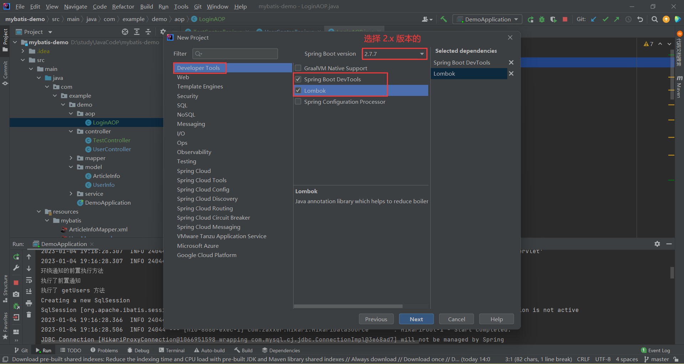
Task: Click the Collapse All icon in Project panel
Action: [x=148, y=32]
